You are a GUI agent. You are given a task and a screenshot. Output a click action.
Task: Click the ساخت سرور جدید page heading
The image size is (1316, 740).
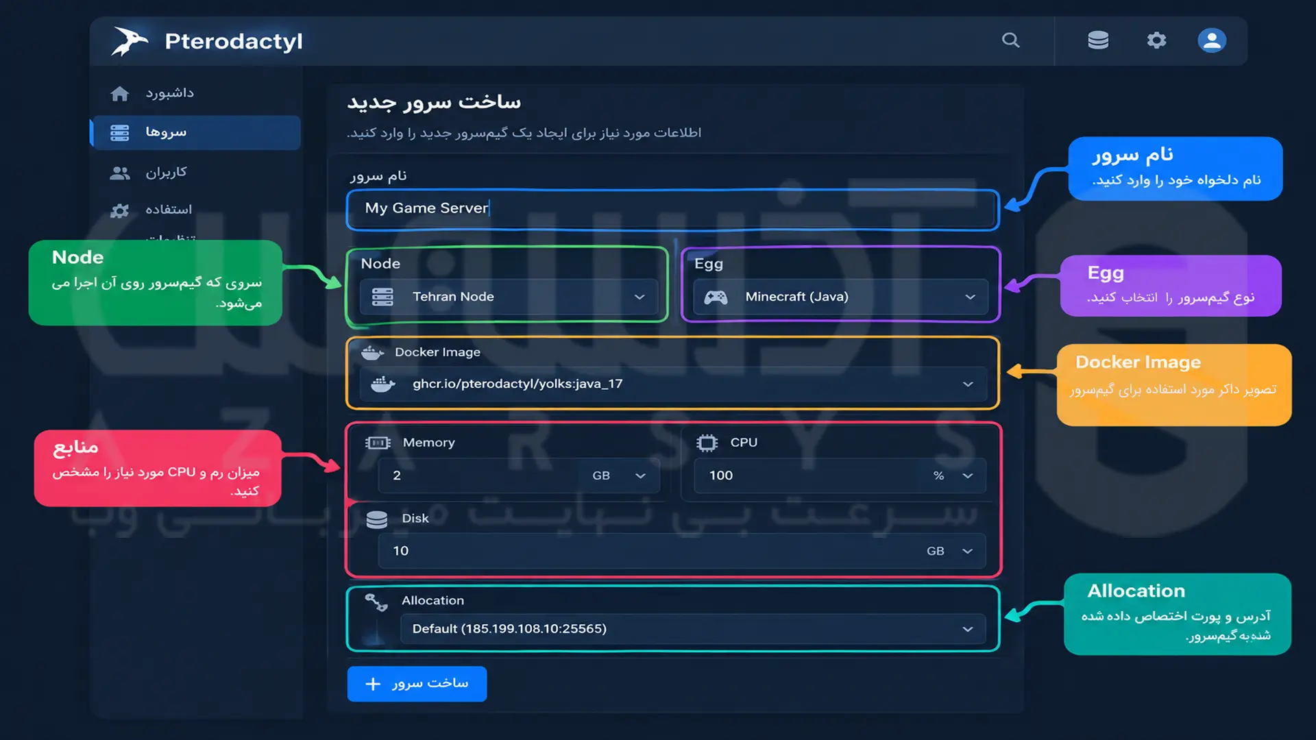[x=434, y=102]
